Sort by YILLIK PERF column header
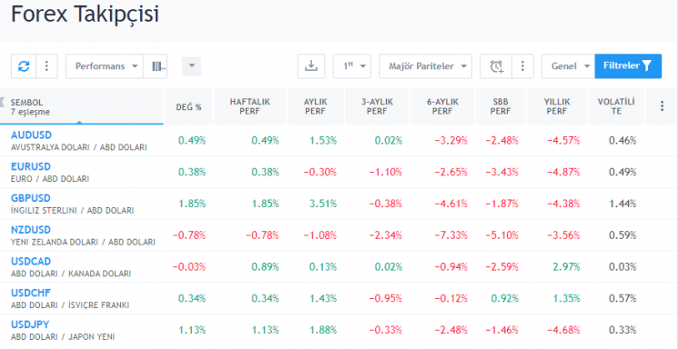 point(557,106)
